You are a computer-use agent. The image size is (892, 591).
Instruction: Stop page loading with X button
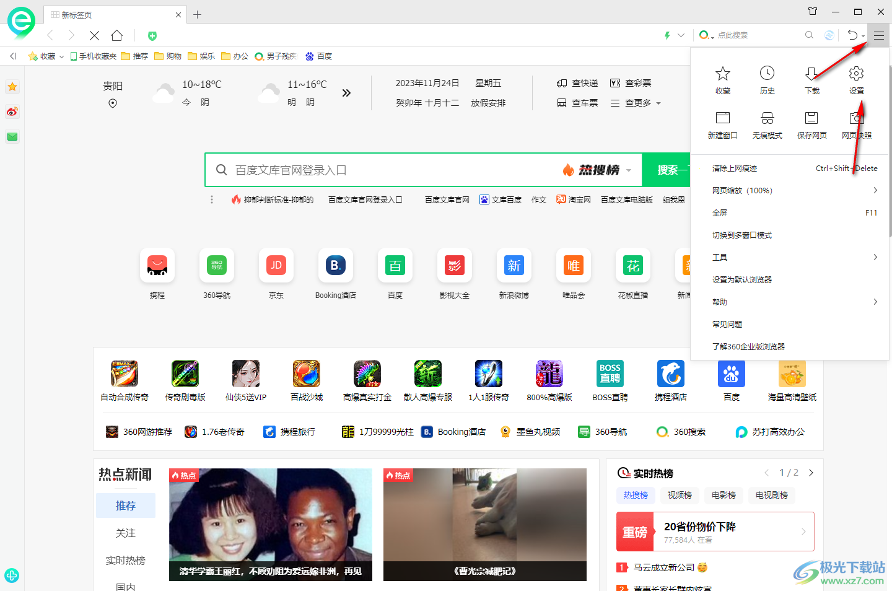point(94,35)
